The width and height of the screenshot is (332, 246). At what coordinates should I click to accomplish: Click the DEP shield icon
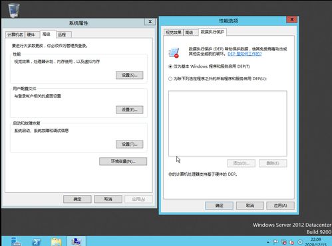[x=174, y=52]
